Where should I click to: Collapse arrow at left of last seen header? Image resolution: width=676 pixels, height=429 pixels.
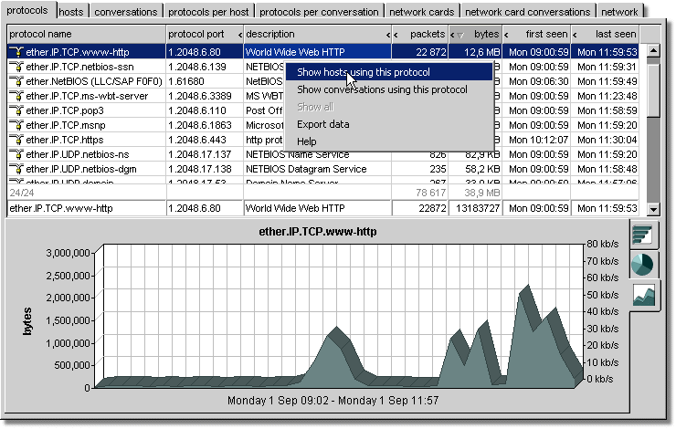coord(576,35)
